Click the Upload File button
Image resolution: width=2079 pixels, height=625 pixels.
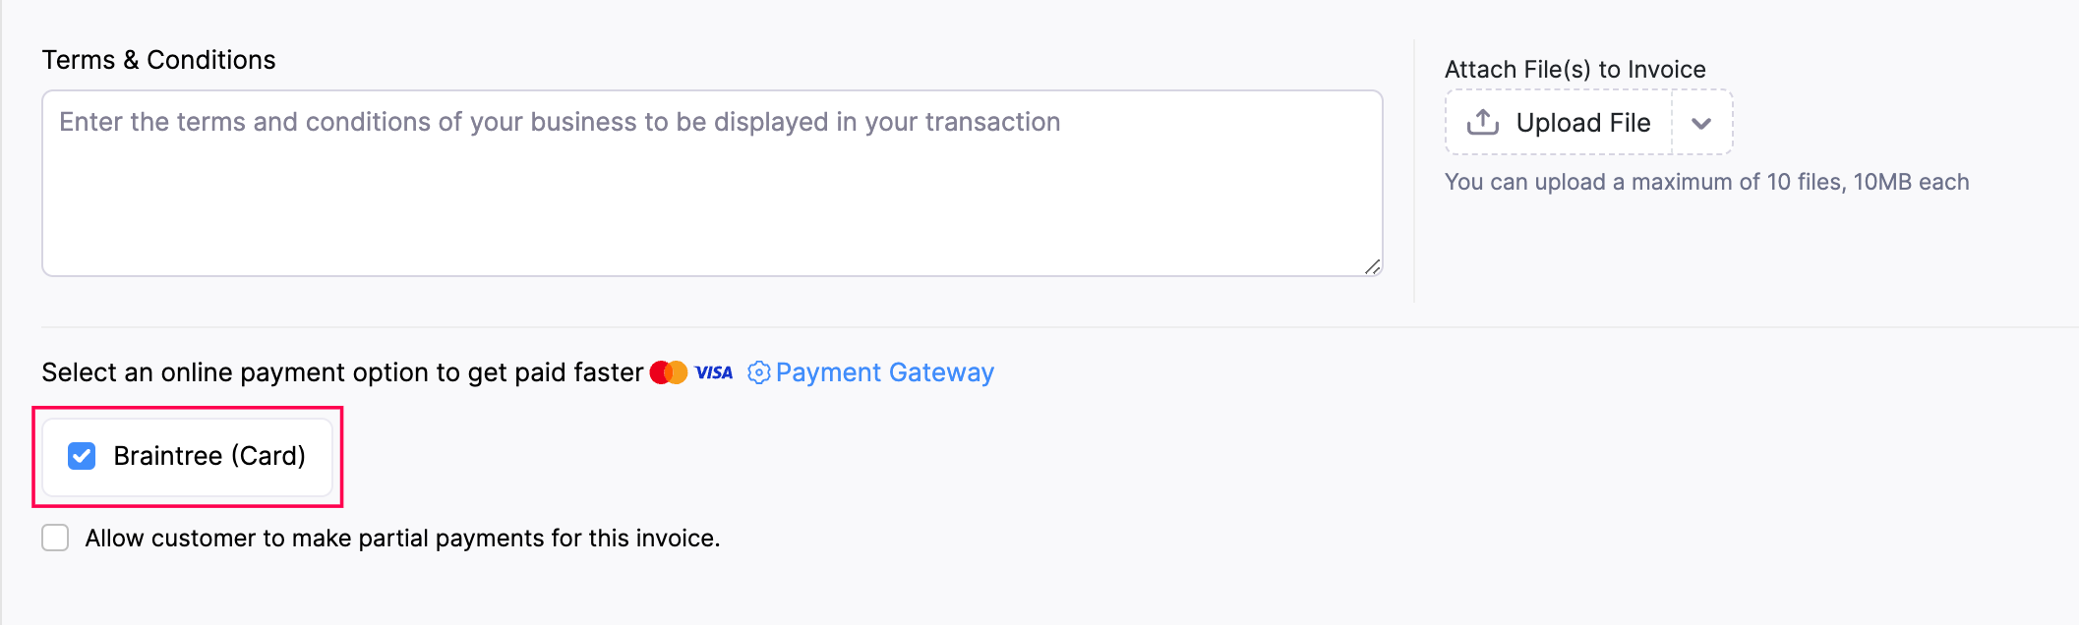1559,123
